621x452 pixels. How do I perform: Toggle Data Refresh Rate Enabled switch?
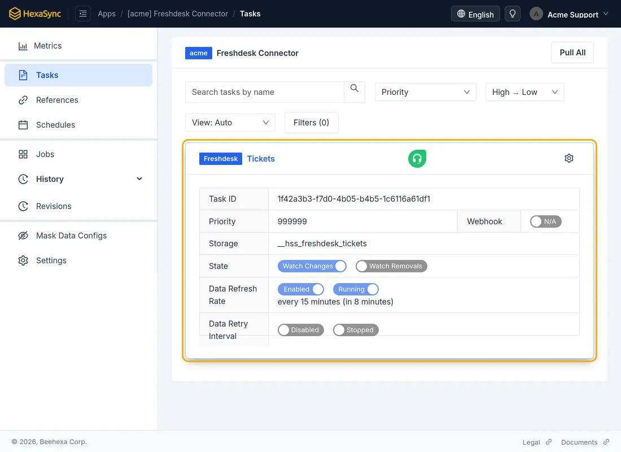[300, 289]
